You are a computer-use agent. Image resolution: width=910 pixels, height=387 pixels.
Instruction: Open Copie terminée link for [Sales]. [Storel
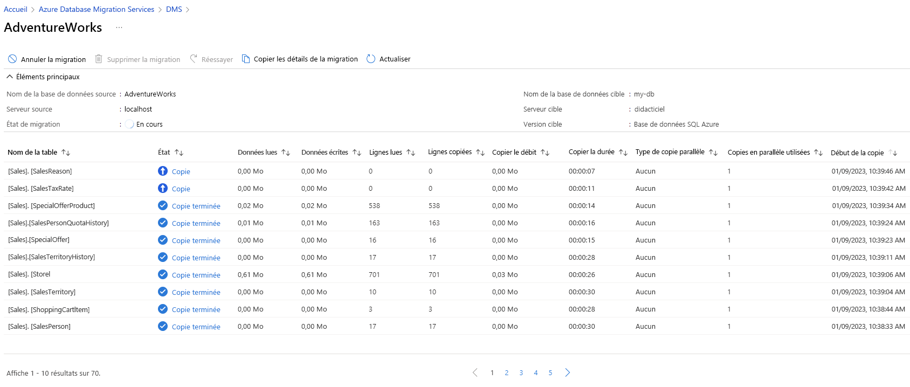click(x=196, y=275)
